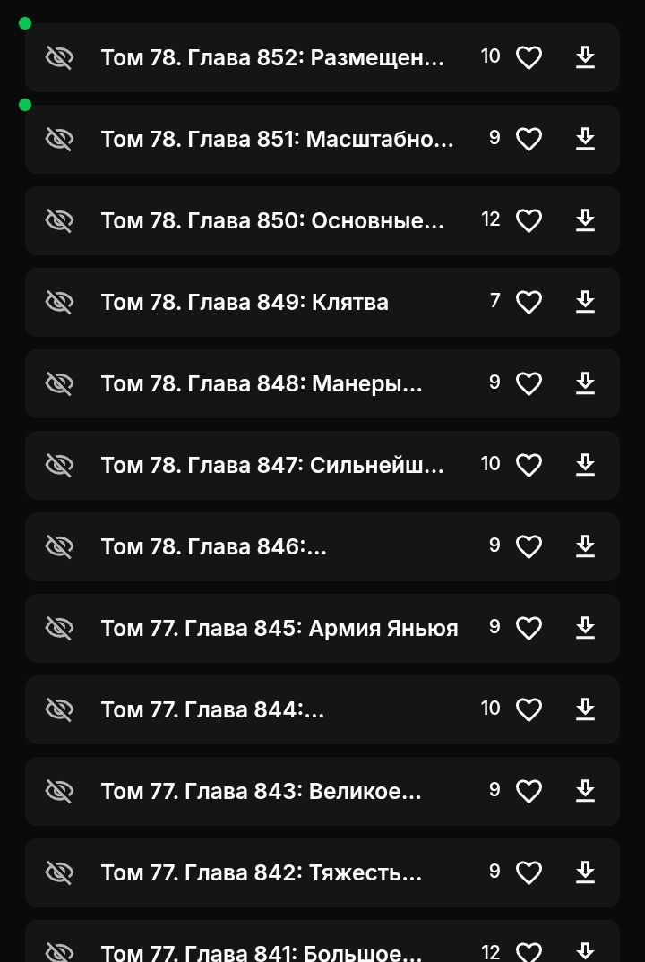Viewport: 645px width, 962px height.
Task: Like chapter 842 Тяжесть
Action: 529,873
